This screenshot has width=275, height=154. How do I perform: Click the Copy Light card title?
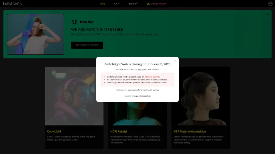[x=54, y=131]
